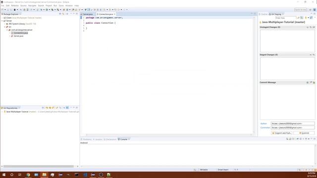Click the Author field

tap(293, 124)
